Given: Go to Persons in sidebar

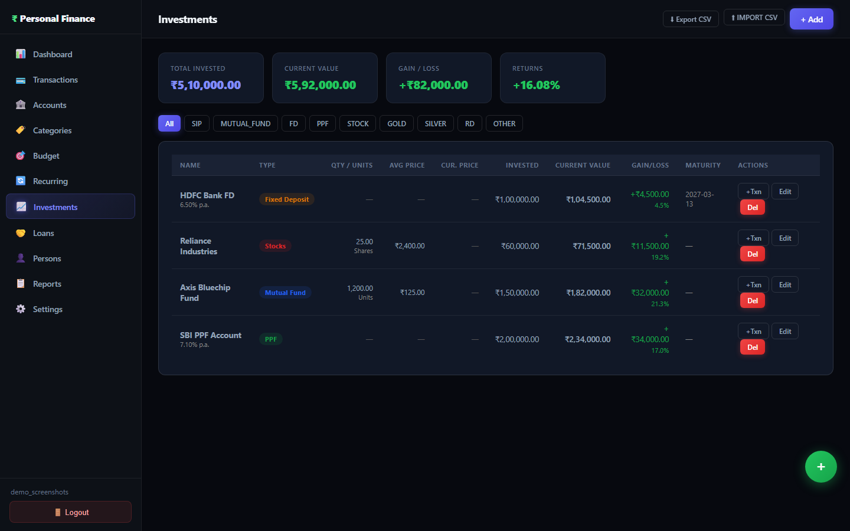Looking at the screenshot, I should (70, 258).
